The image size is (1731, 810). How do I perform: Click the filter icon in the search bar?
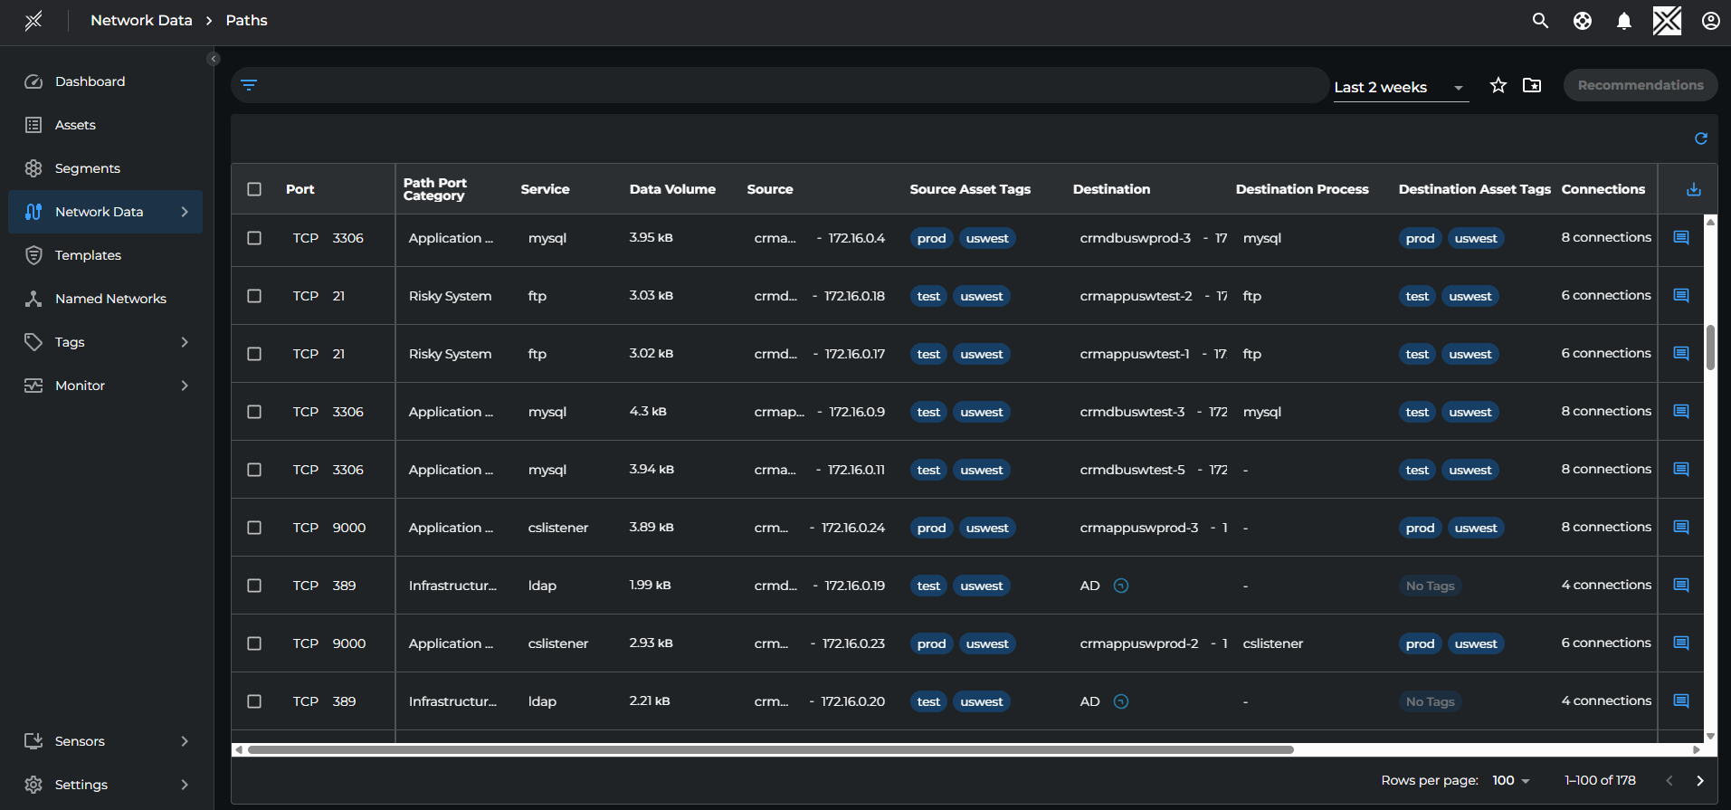point(249,85)
